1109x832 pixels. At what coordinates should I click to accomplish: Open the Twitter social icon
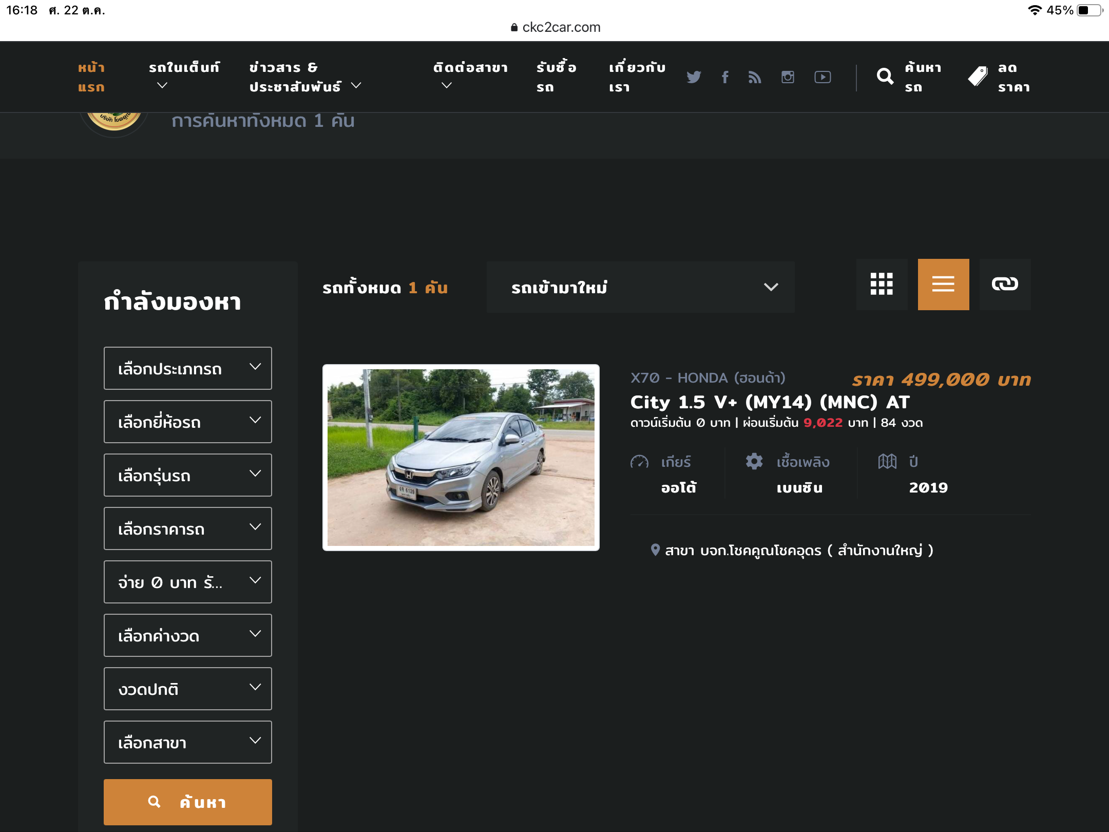click(x=694, y=77)
